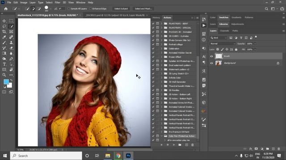Open the Opacity dropdown arrow
The height and width of the screenshot is (160, 286).
(255, 44)
